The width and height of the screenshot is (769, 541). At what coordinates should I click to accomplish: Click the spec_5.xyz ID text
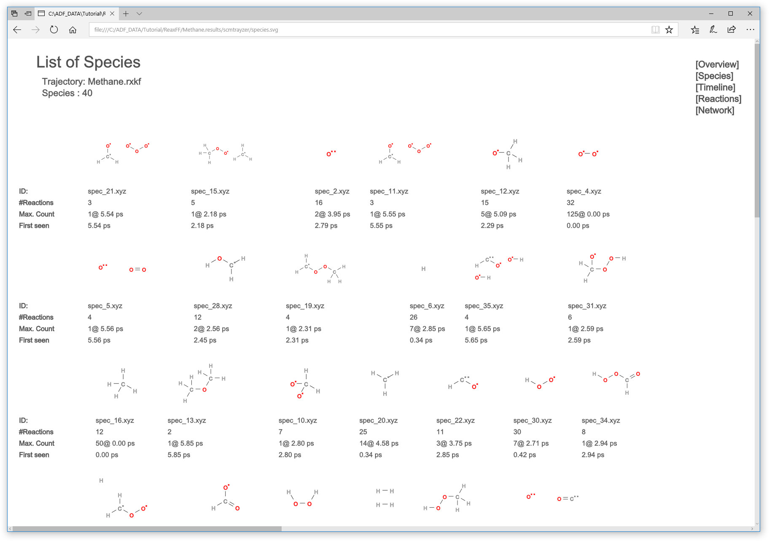pyautogui.click(x=105, y=306)
